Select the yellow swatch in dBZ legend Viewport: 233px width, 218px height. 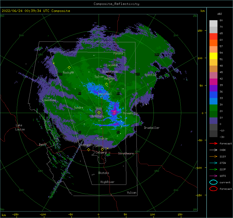tap(213, 56)
